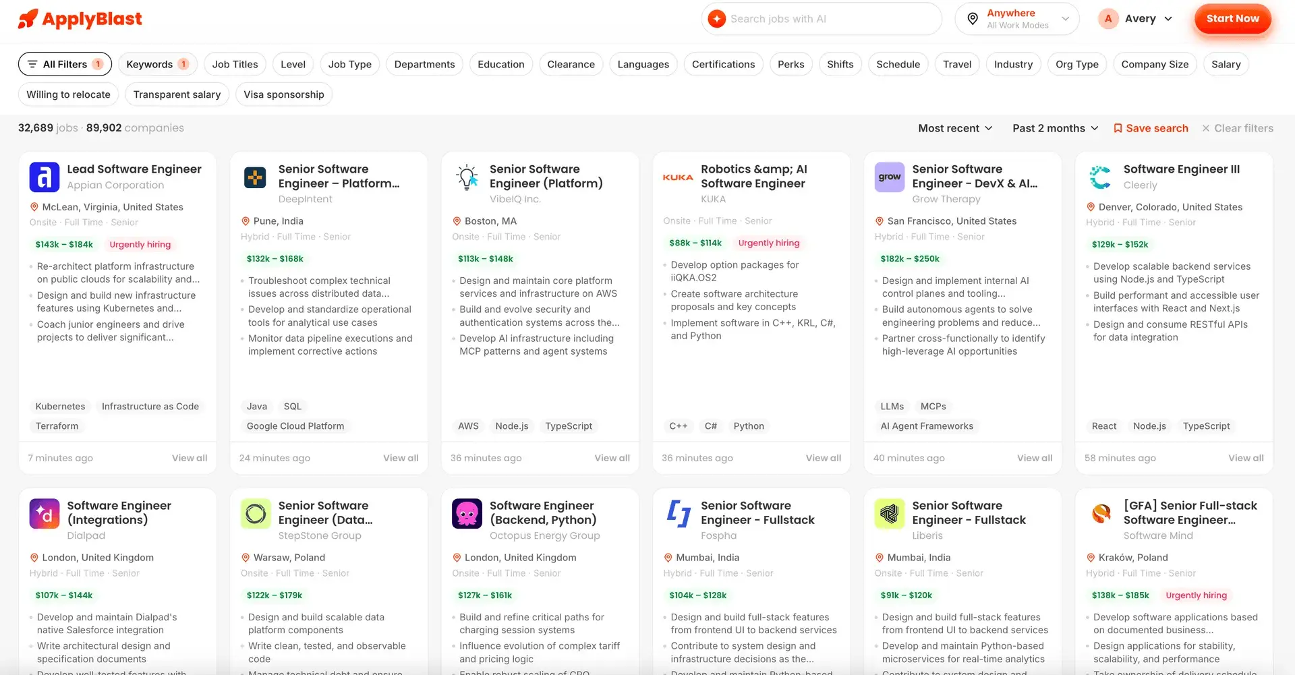Open the Octopus Energy Group logo

pos(467,514)
